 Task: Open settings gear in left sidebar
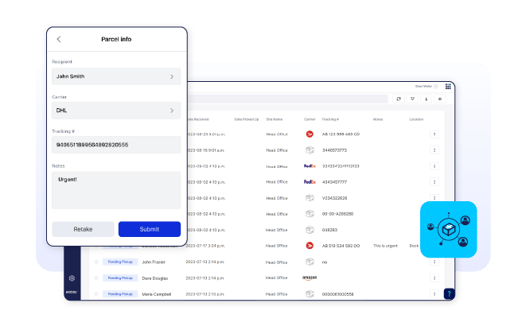point(72,278)
